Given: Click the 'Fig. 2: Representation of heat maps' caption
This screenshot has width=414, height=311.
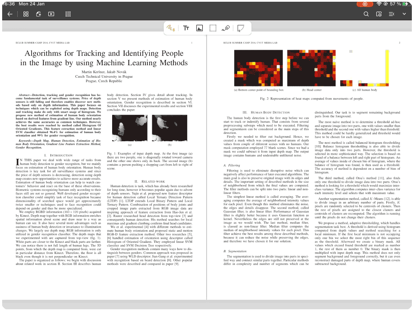Looking at the screenshot, I should pyautogui.click(x=311, y=98).
